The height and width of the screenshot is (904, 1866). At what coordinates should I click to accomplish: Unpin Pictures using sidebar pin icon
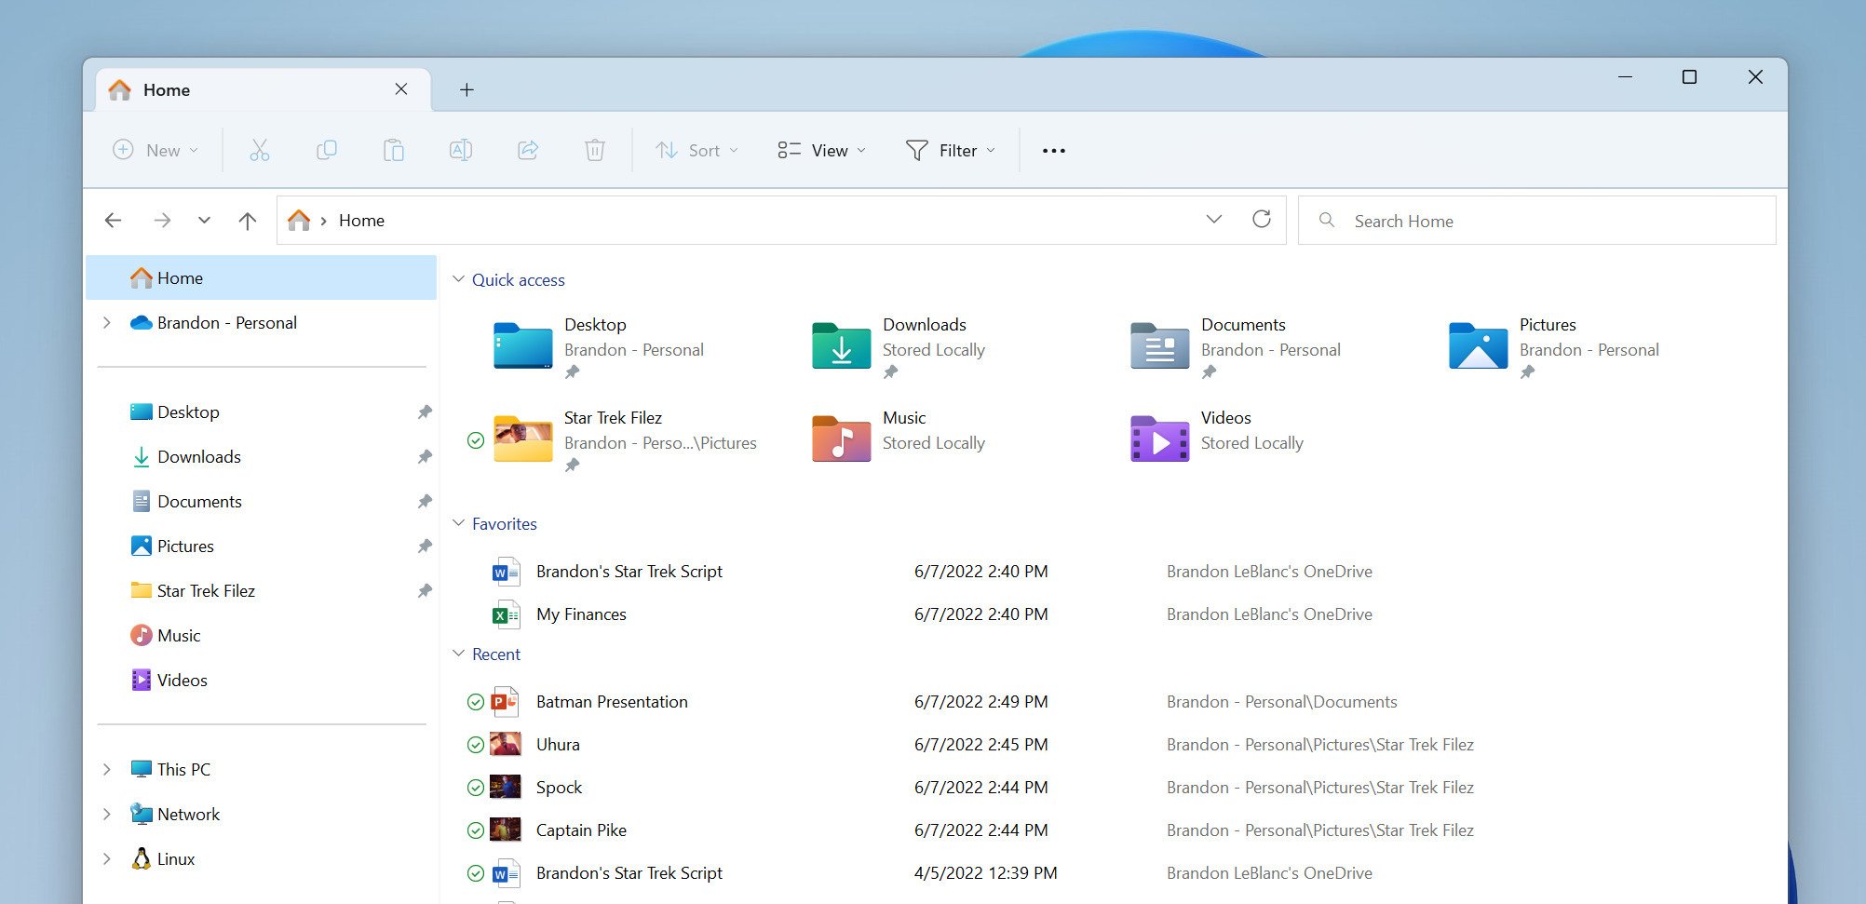tap(425, 546)
